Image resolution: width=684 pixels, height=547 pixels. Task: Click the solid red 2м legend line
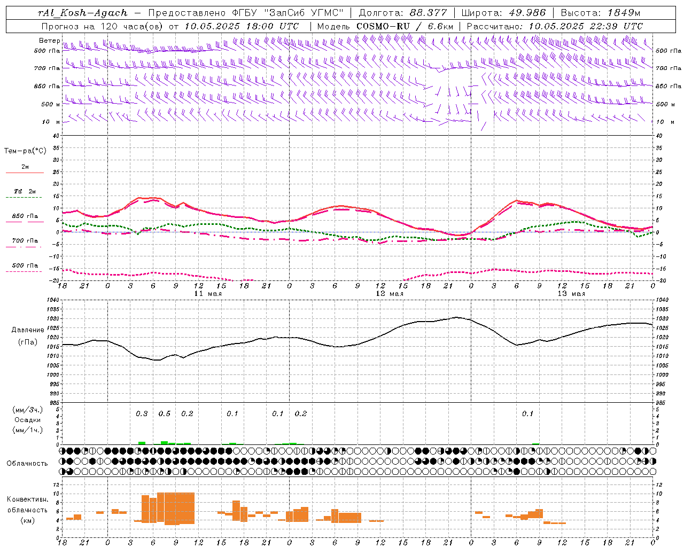click(x=25, y=173)
